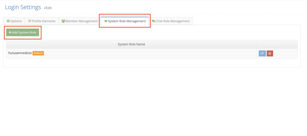Select the System Role Management tab
This screenshot has width=307, height=136.
tap(125, 21)
